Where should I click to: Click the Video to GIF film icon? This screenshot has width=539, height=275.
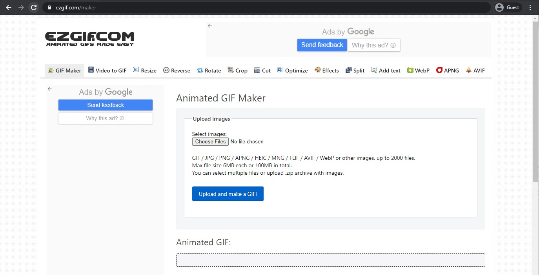(91, 70)
